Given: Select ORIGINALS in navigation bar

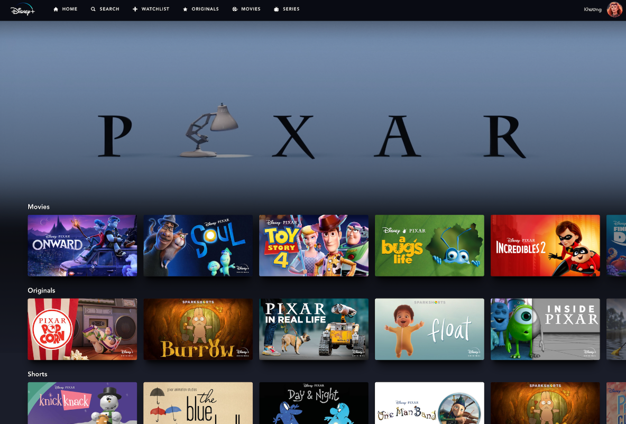Looking at the screenshot, I should [205, 9].
